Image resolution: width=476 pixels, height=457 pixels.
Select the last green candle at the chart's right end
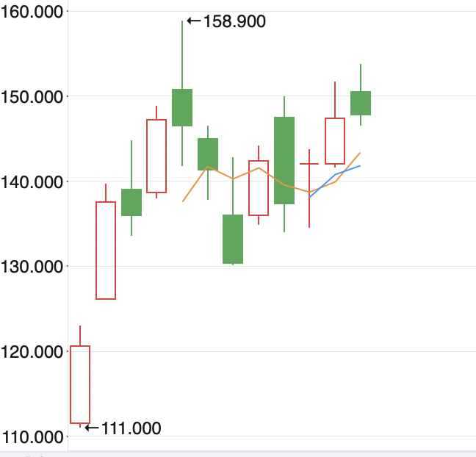point(361,103)
